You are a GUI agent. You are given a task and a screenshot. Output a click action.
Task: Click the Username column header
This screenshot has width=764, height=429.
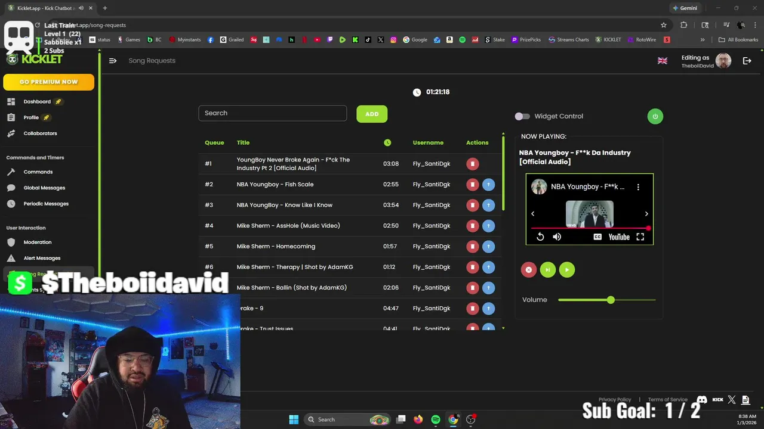[x=428, y=143]
